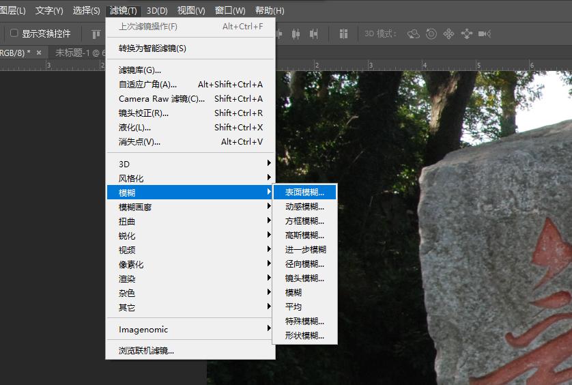The height and width of the screenshot is (385, 572).
Task: Open Camera Raw 滤镜(C)...
Action: pyautogui.click(x=190, y=98)
